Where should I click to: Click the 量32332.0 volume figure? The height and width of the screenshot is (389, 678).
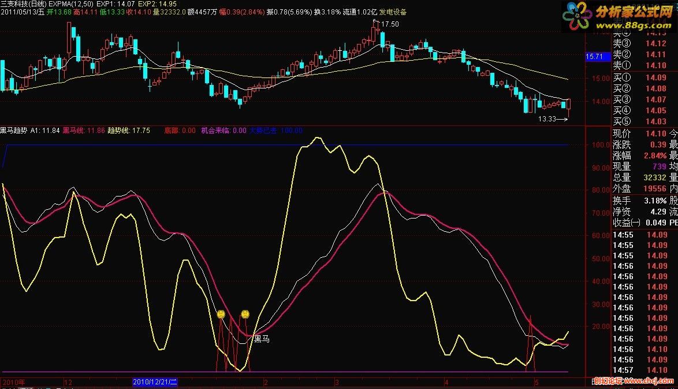tap(170, 12)
